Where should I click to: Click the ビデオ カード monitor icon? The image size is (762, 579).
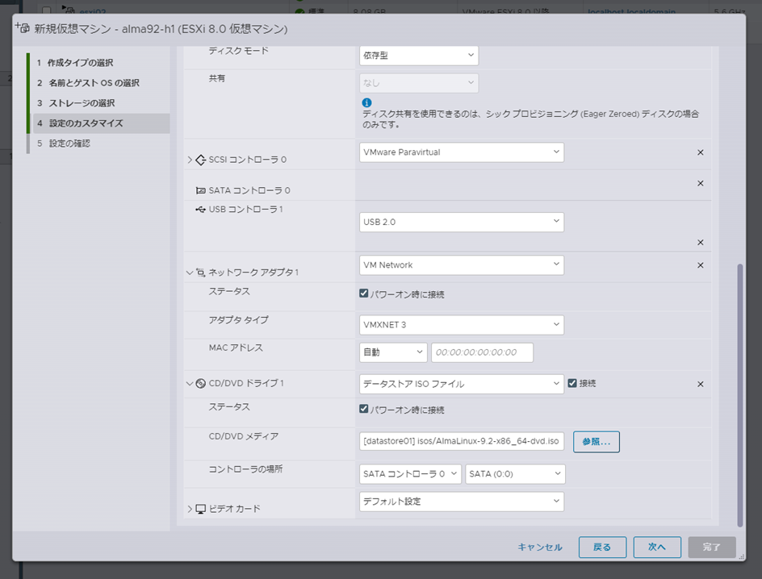[200, 509]
